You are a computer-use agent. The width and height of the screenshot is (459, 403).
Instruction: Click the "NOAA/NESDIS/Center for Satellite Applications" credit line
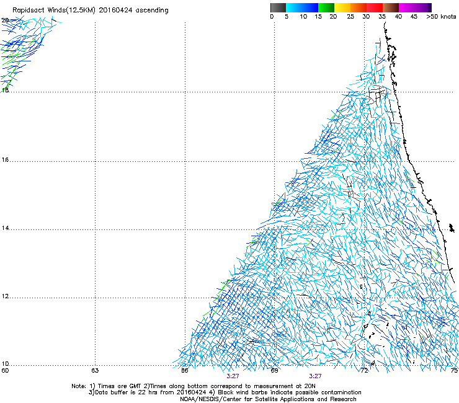point(268,399)
